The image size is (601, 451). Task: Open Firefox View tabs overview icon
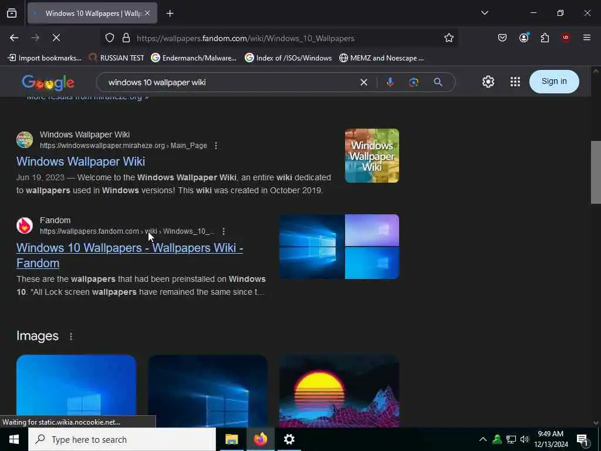coord(12,13)
